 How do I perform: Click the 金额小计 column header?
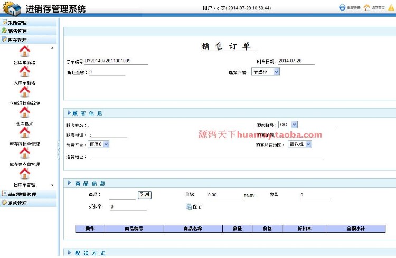(356, 229)
